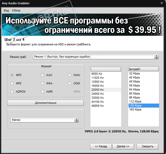The width and height of the screenshot is (166, 154).
Task: Select 112 Kbps bitrate
Action: click(144, 102)
